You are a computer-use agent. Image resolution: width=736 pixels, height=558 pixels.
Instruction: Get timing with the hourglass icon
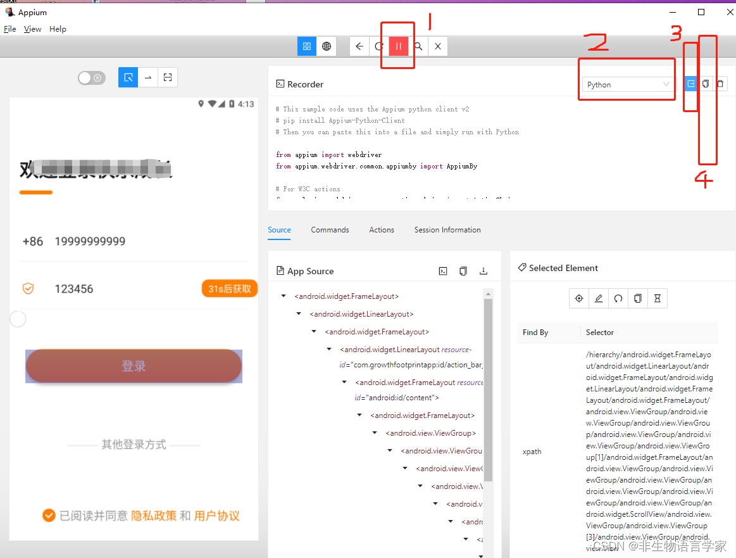(x=657, y=298)
